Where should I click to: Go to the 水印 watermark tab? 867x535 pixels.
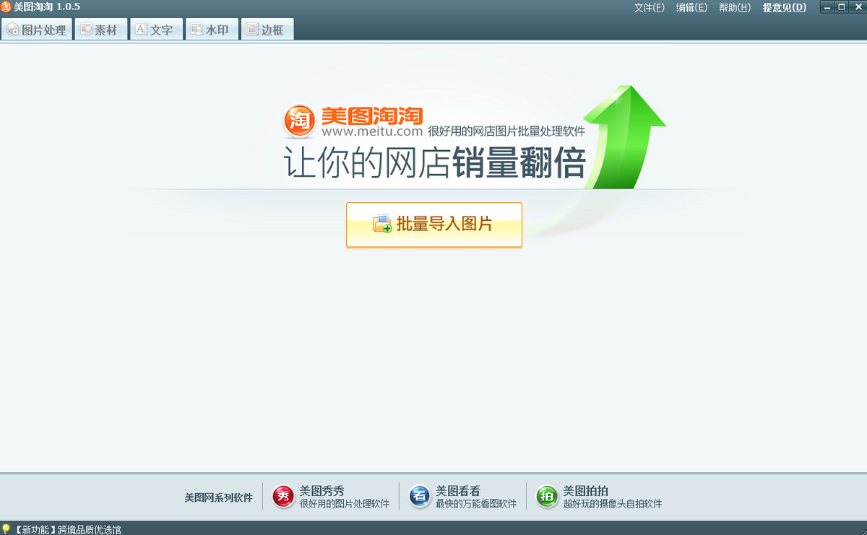pos(211,30)
